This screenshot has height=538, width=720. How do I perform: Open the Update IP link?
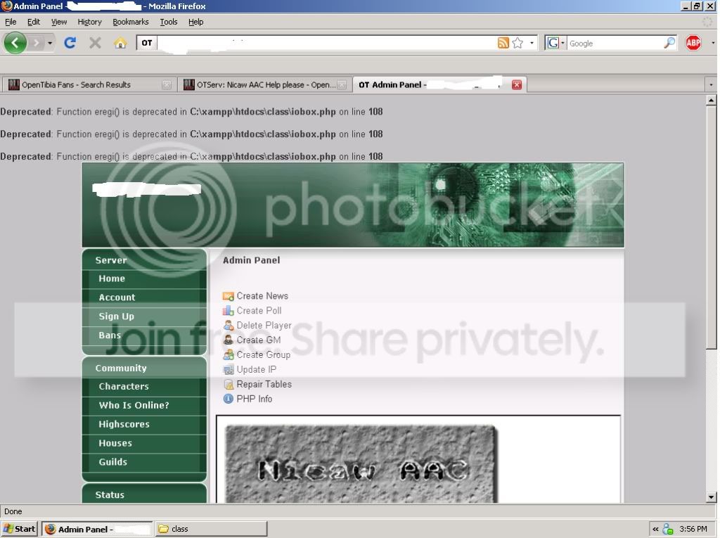256,369
